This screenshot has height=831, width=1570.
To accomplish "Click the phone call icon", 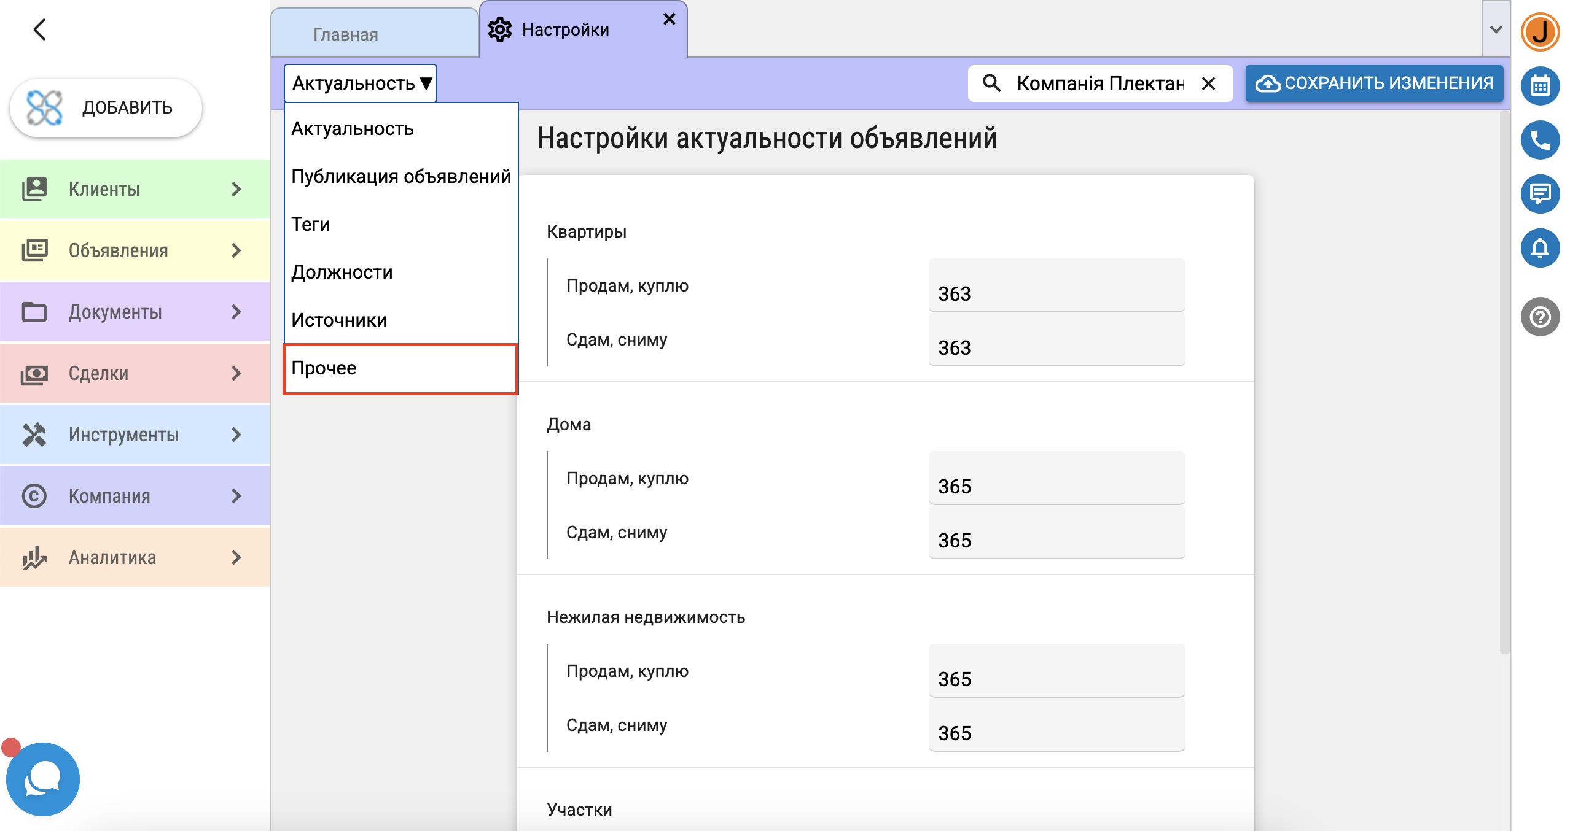I will point(1540,141).
